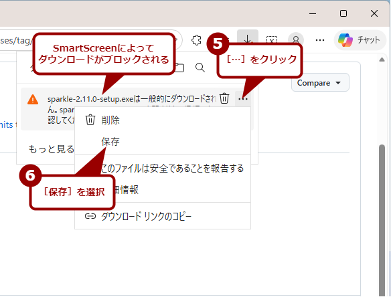Open the user profile avatar icon
This screenshot has width=391, height=297.
(296, 40)
